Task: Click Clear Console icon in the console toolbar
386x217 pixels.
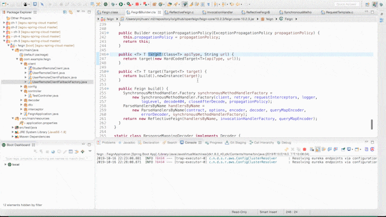Action: 312,149
